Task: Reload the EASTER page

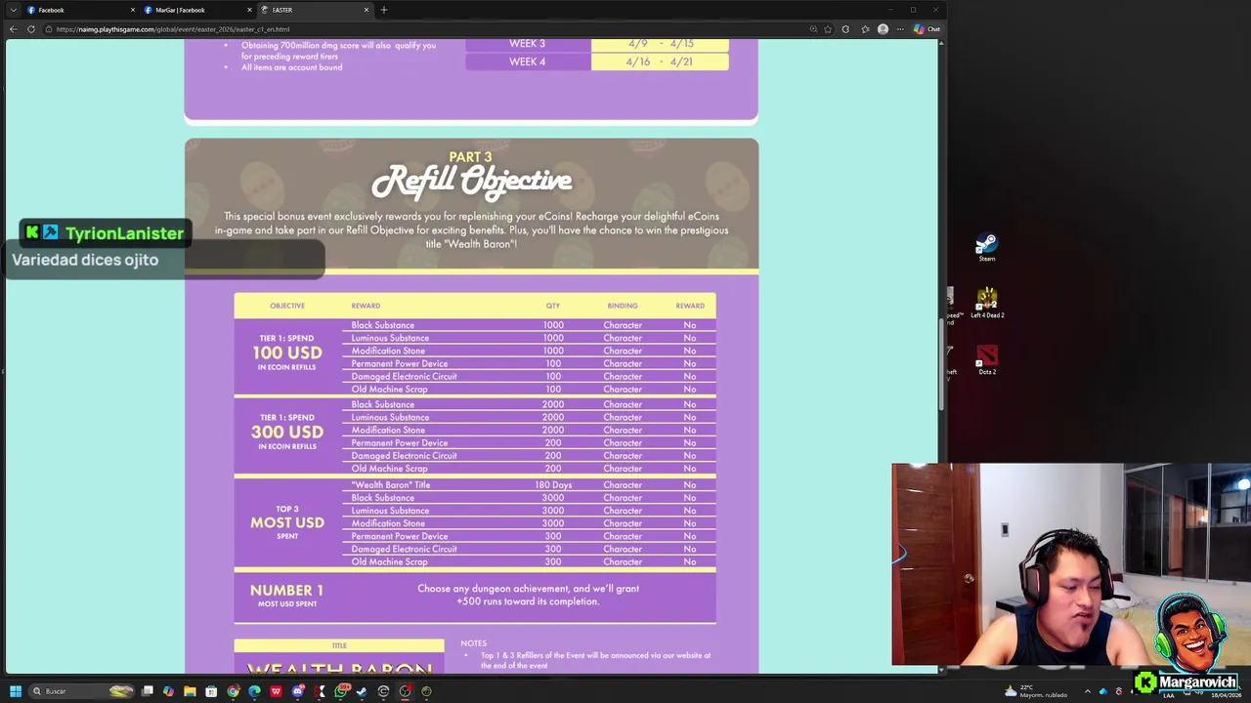Action: (31, 29)
